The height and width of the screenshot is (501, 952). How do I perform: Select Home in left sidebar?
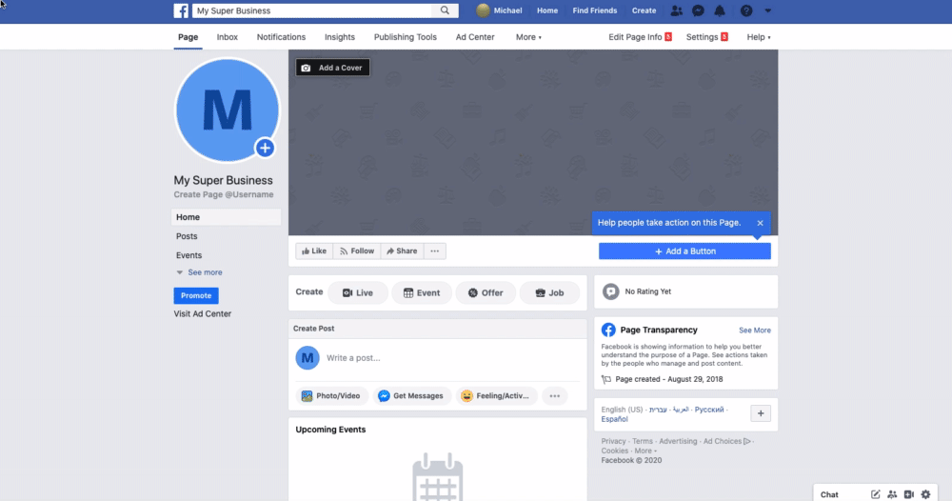pyautogui.click(x=226, y=217)
